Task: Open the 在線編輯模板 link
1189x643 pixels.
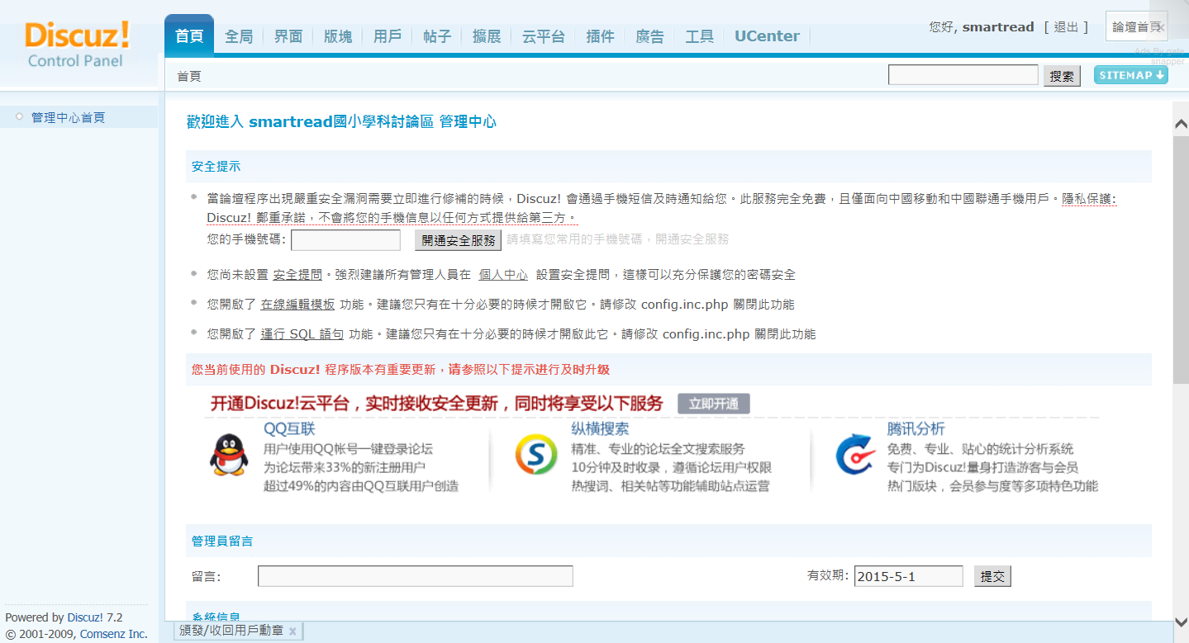Action: (298, 305)
